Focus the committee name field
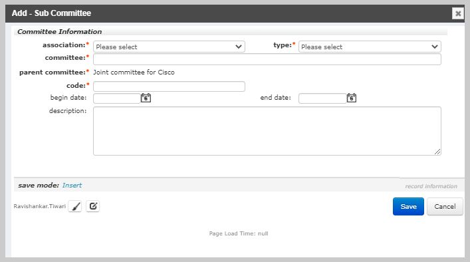This screenshot has width=470, height=262. click(x=267, y=59)
